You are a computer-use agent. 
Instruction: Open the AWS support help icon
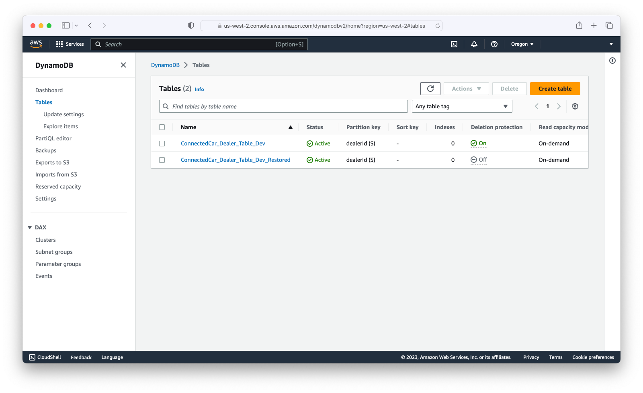click(x=494, y=44)
